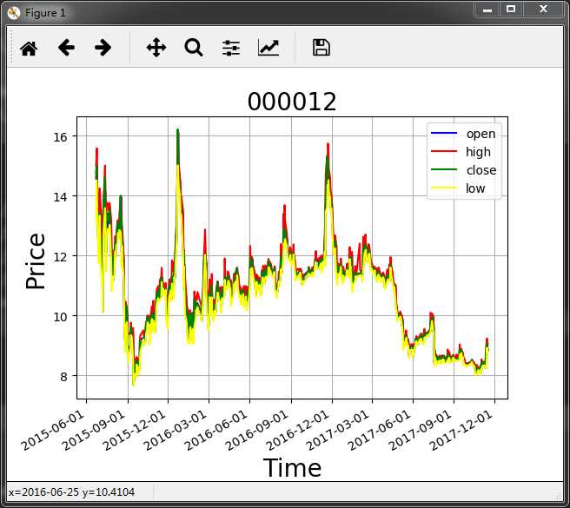The image size is (570, 508).
Task: Click the y-axis tick label 12
Action: point(60,257)
